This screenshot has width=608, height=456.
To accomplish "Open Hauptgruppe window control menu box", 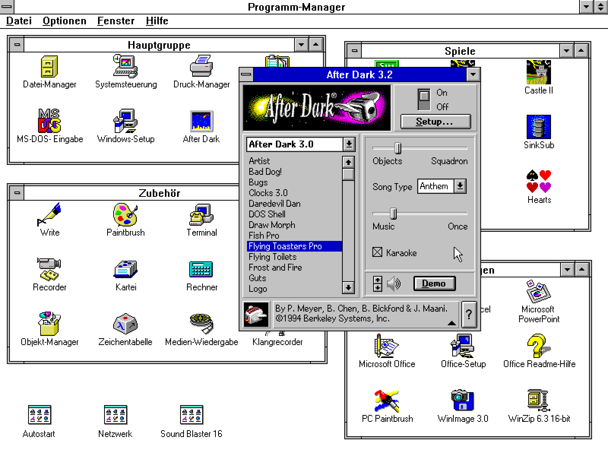I will tap(17, 45).
